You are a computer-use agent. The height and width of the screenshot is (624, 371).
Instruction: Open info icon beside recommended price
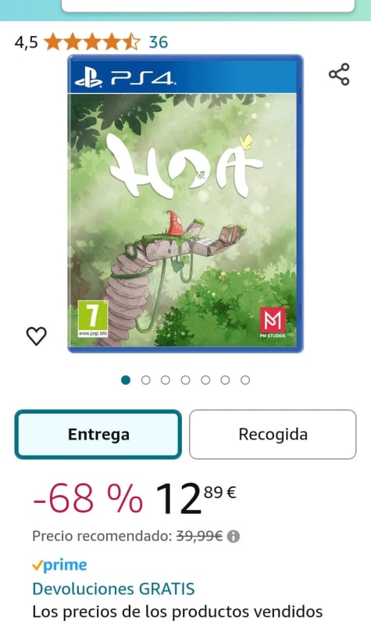pyautogui.click(x=233, y=536)
